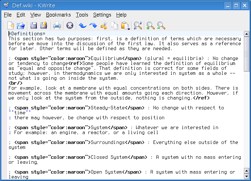The height and width of the screenshot is (181, 251).
Task: Click the lower scrollbar up arrow
Action: pos(246,171)
